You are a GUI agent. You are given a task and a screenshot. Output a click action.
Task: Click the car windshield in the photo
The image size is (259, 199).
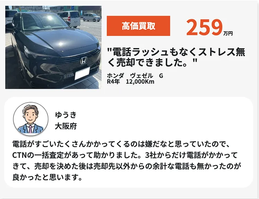pyautogui.click(x=43, y=22)
